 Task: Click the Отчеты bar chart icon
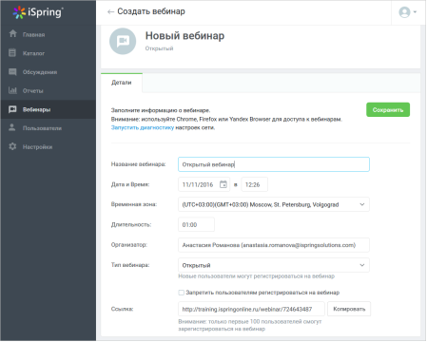12,90
